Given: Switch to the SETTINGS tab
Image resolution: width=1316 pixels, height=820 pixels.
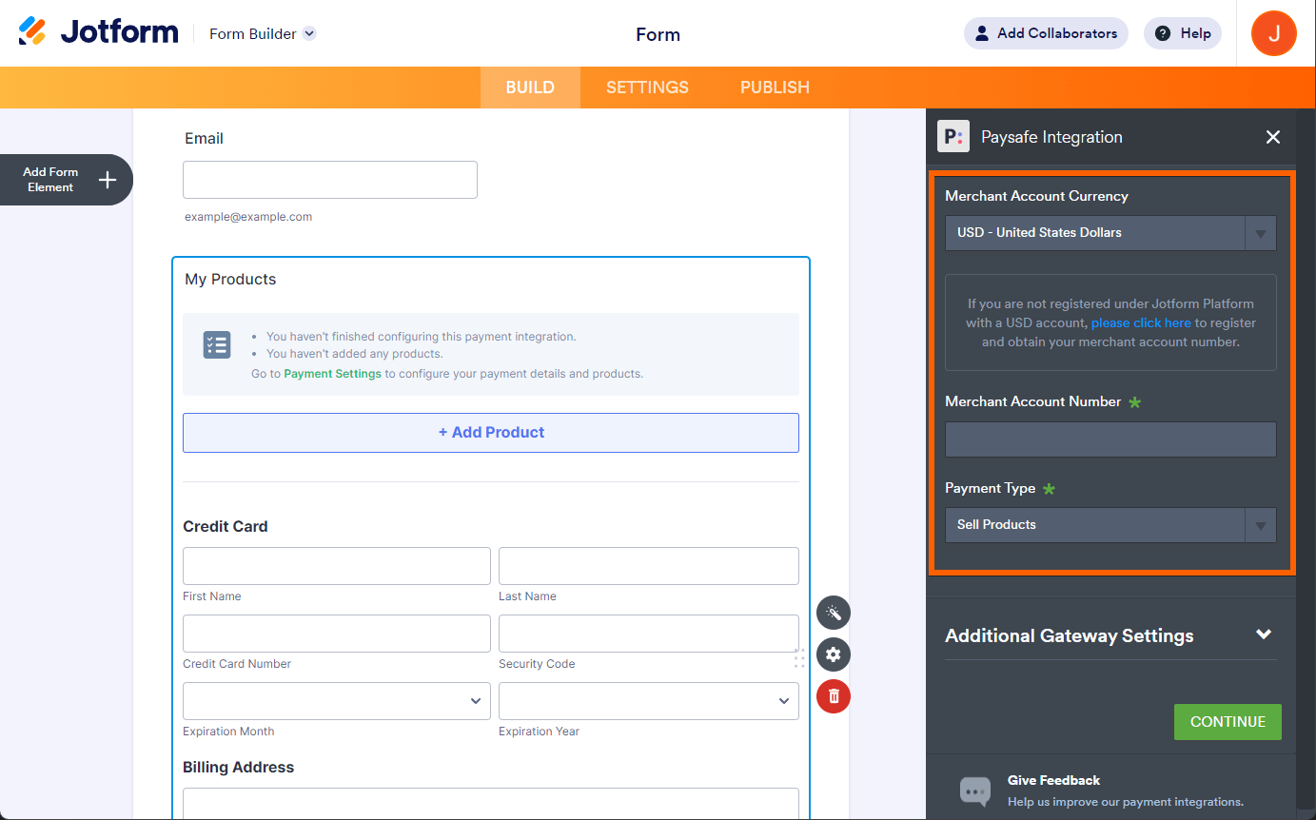Looking at the screenshot, I should pos(647,88).
